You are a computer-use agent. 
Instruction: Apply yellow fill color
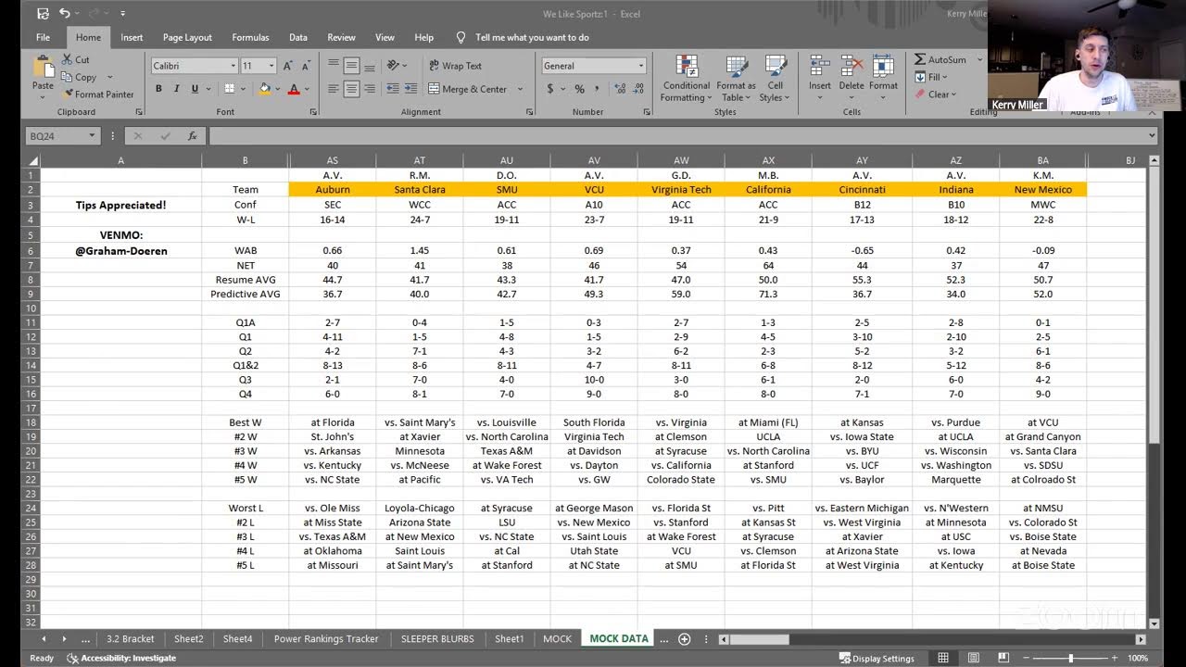265,89
